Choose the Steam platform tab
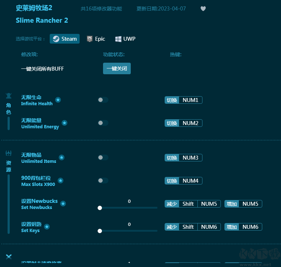This screenshot has height=267, width=281. coord(65,39)
